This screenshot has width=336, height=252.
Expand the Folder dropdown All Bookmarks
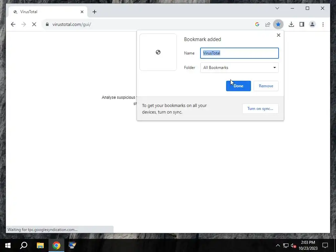(239, 68)
